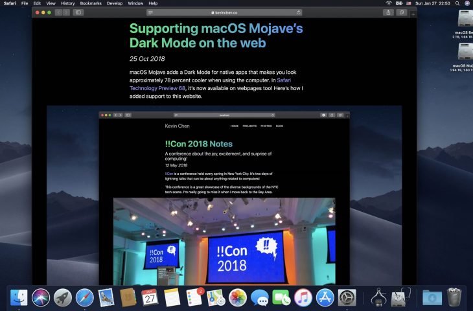Viewport: 473px width, 311px height.
Task: Open the US flag input source menu
Action: click(x=409, y=3)
